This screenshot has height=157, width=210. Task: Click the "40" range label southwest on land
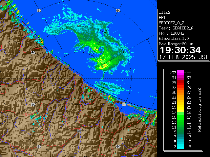[33, 105]
